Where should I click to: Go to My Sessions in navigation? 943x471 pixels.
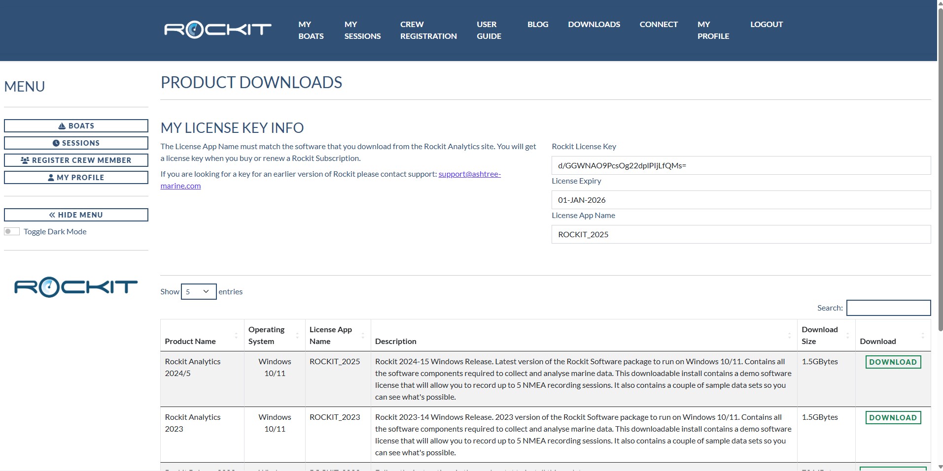coord(362,31)
